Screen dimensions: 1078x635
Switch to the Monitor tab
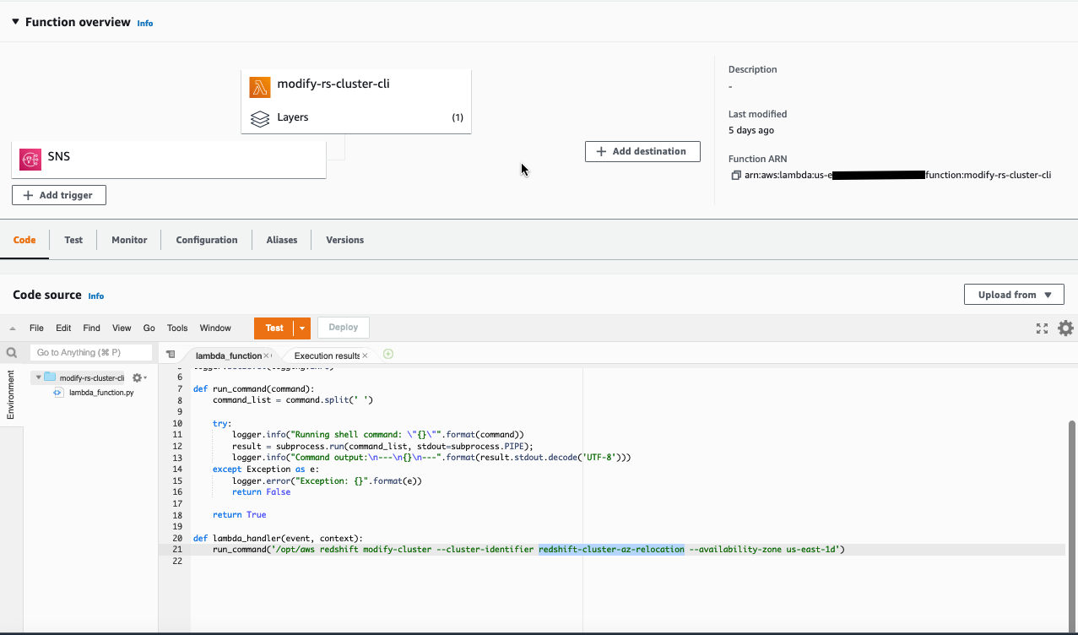tap(129, 240)
